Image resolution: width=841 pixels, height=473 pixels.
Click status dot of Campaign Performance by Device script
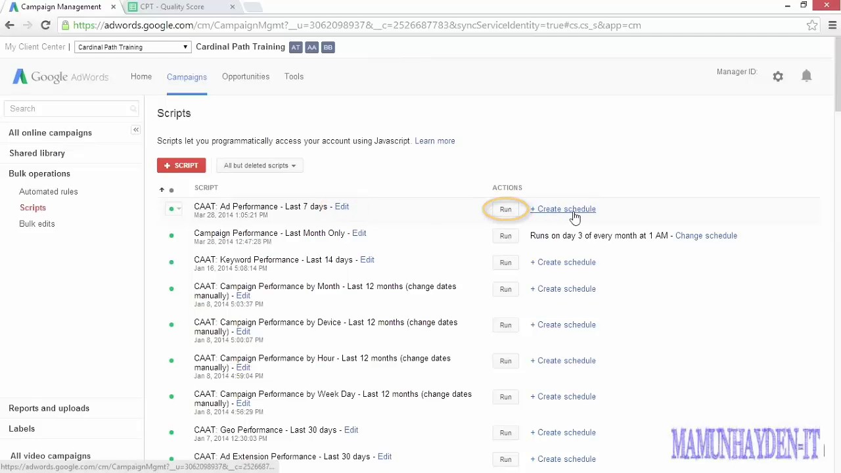[x=171, y=325]
